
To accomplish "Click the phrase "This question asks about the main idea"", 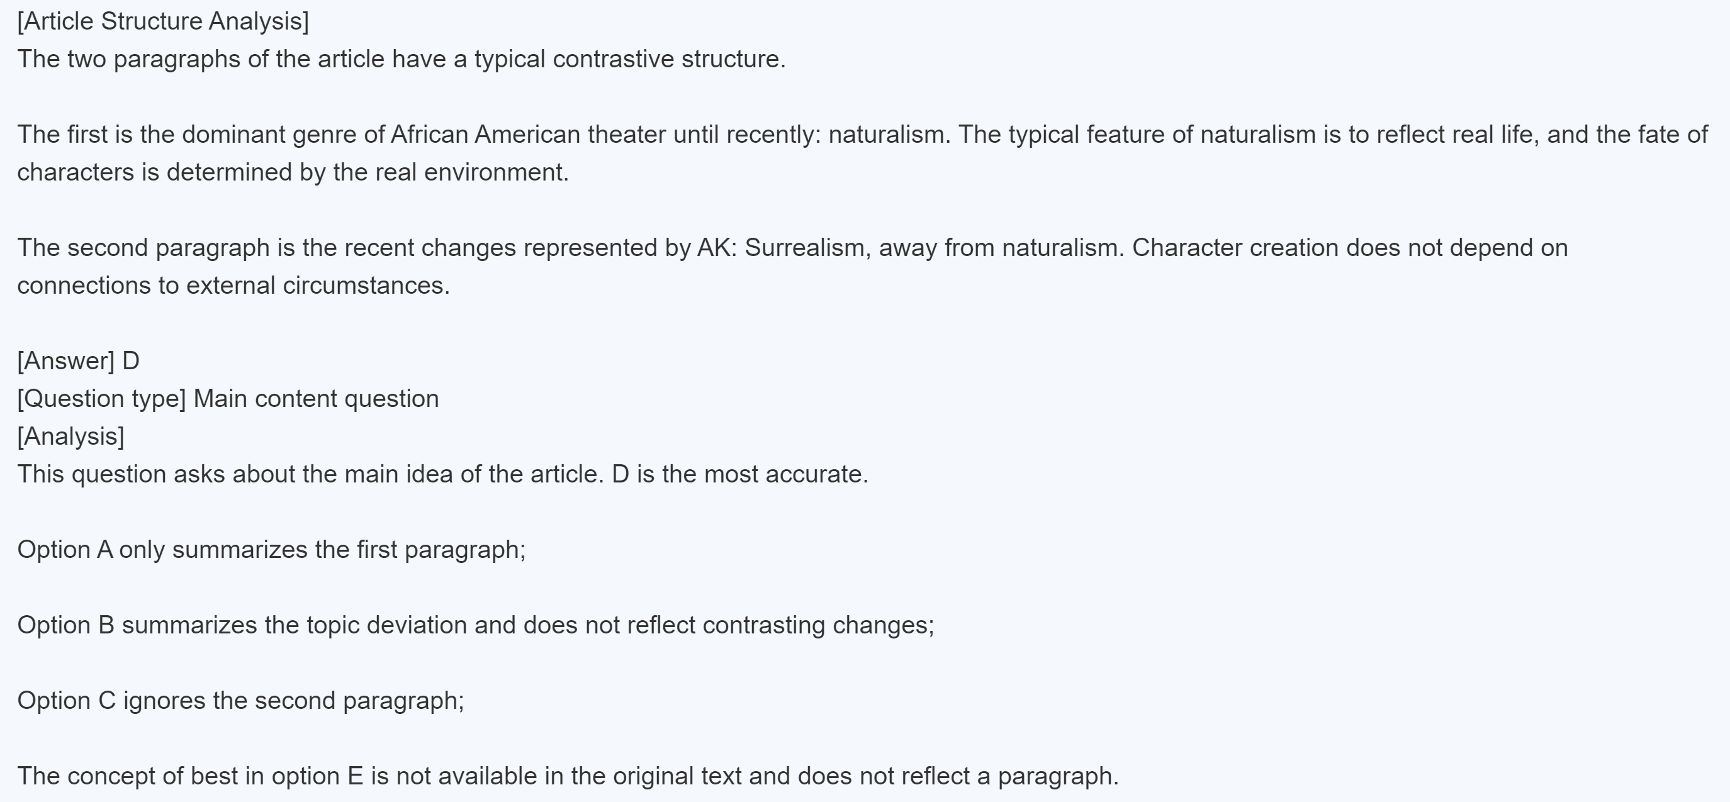I will 269,474.
